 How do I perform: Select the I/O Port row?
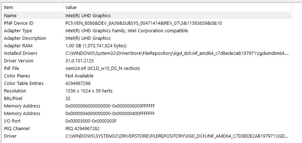pyautogui.click(x=147, y=121)
